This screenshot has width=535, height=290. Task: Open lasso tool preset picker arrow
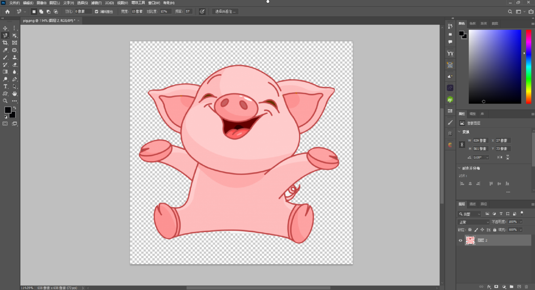25,12
